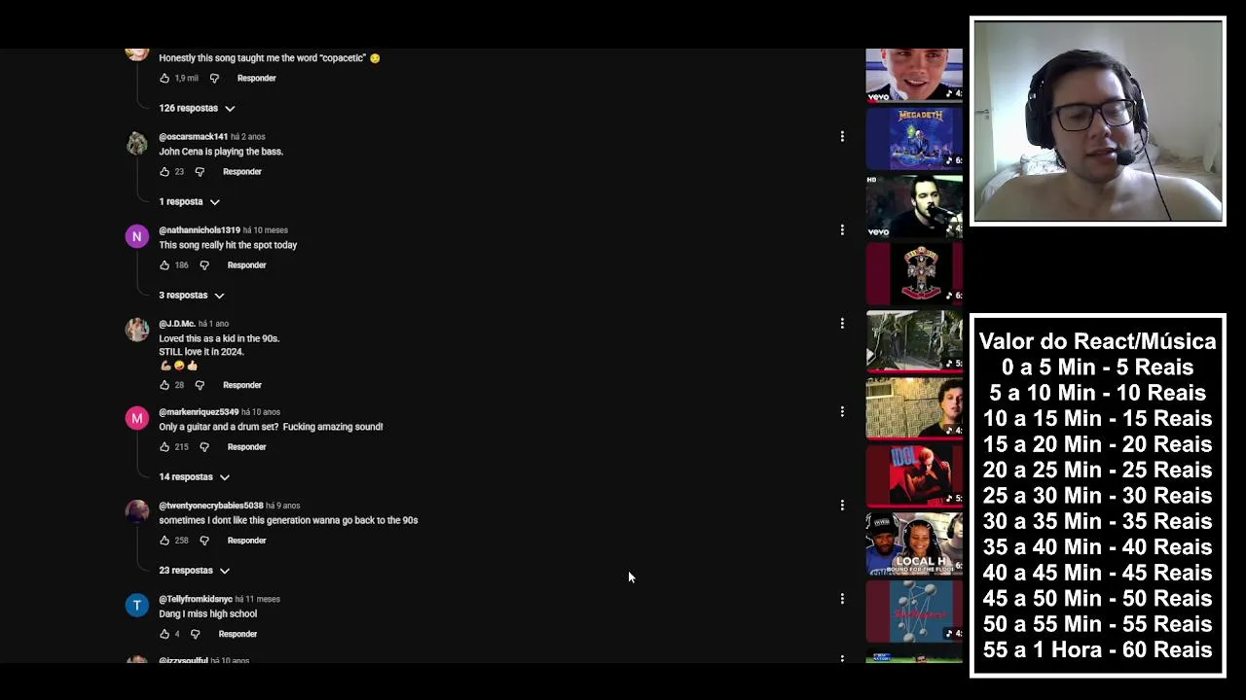Open the pink M avatar of markenriquez5349

coord(137,418)
